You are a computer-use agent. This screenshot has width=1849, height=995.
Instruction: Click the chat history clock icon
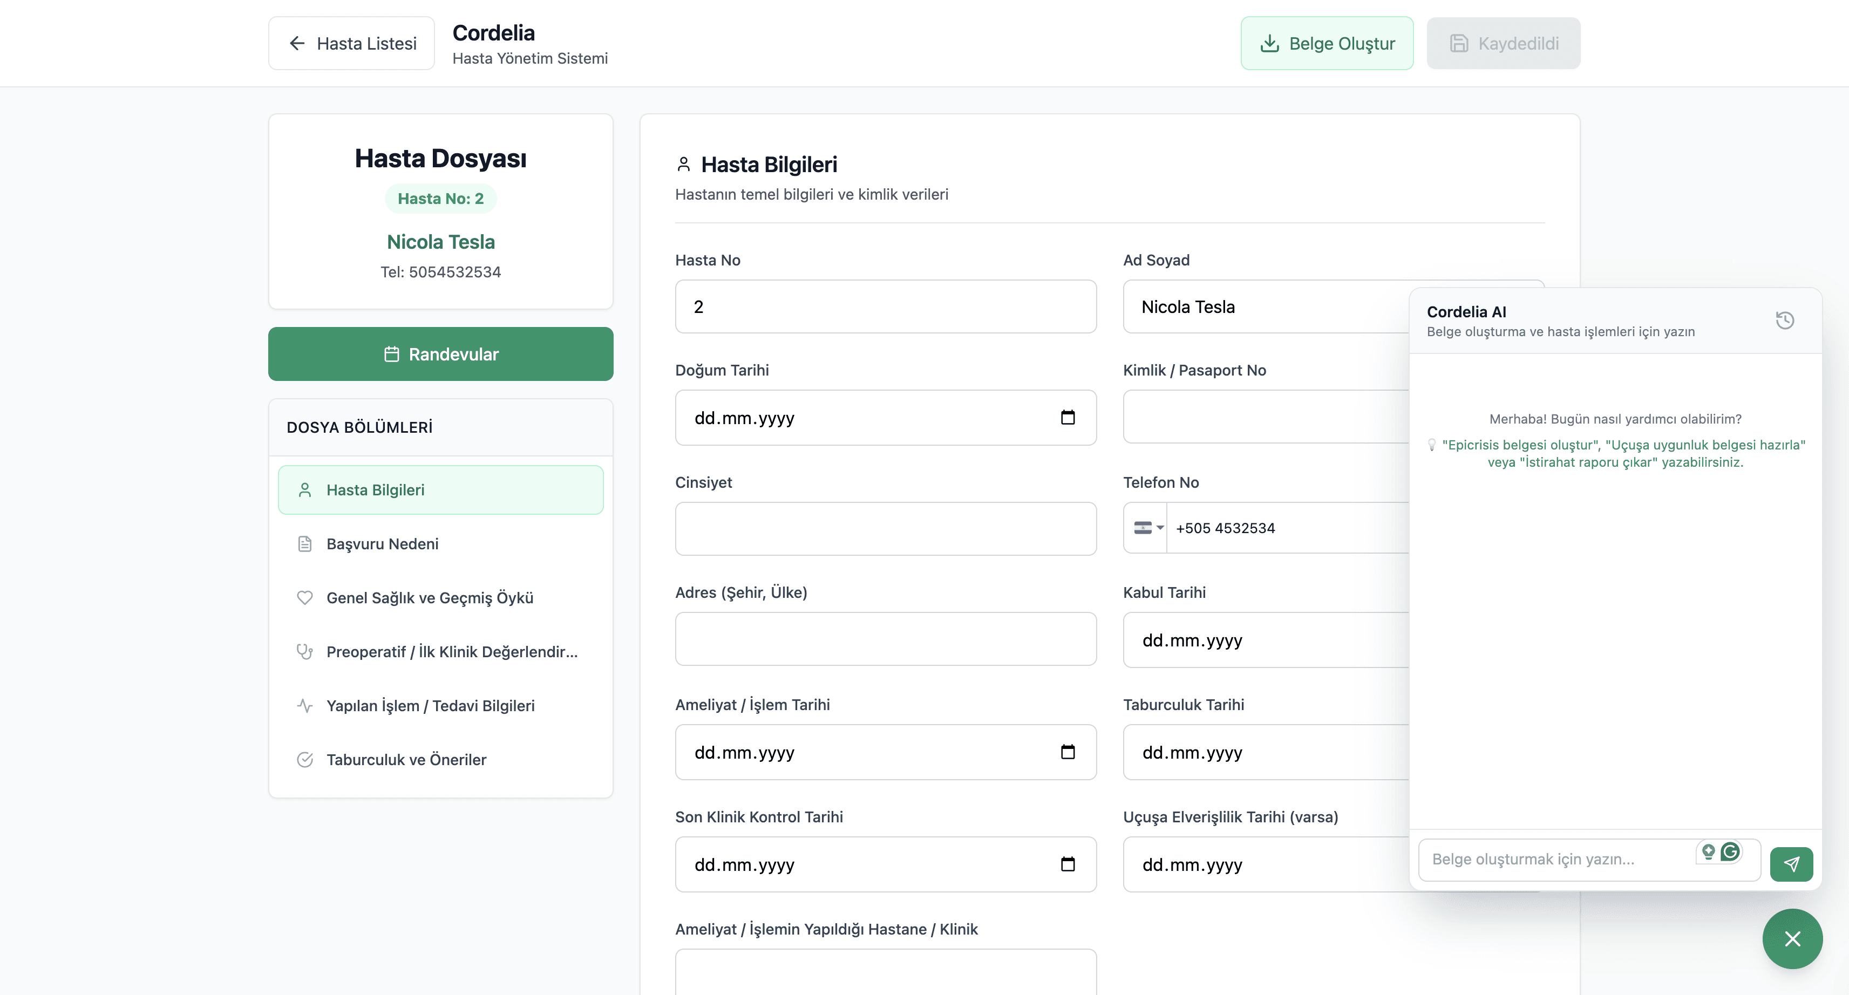pos(1784,320)
